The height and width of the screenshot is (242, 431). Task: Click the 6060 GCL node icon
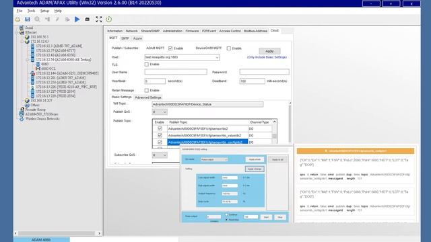point(38,69)
